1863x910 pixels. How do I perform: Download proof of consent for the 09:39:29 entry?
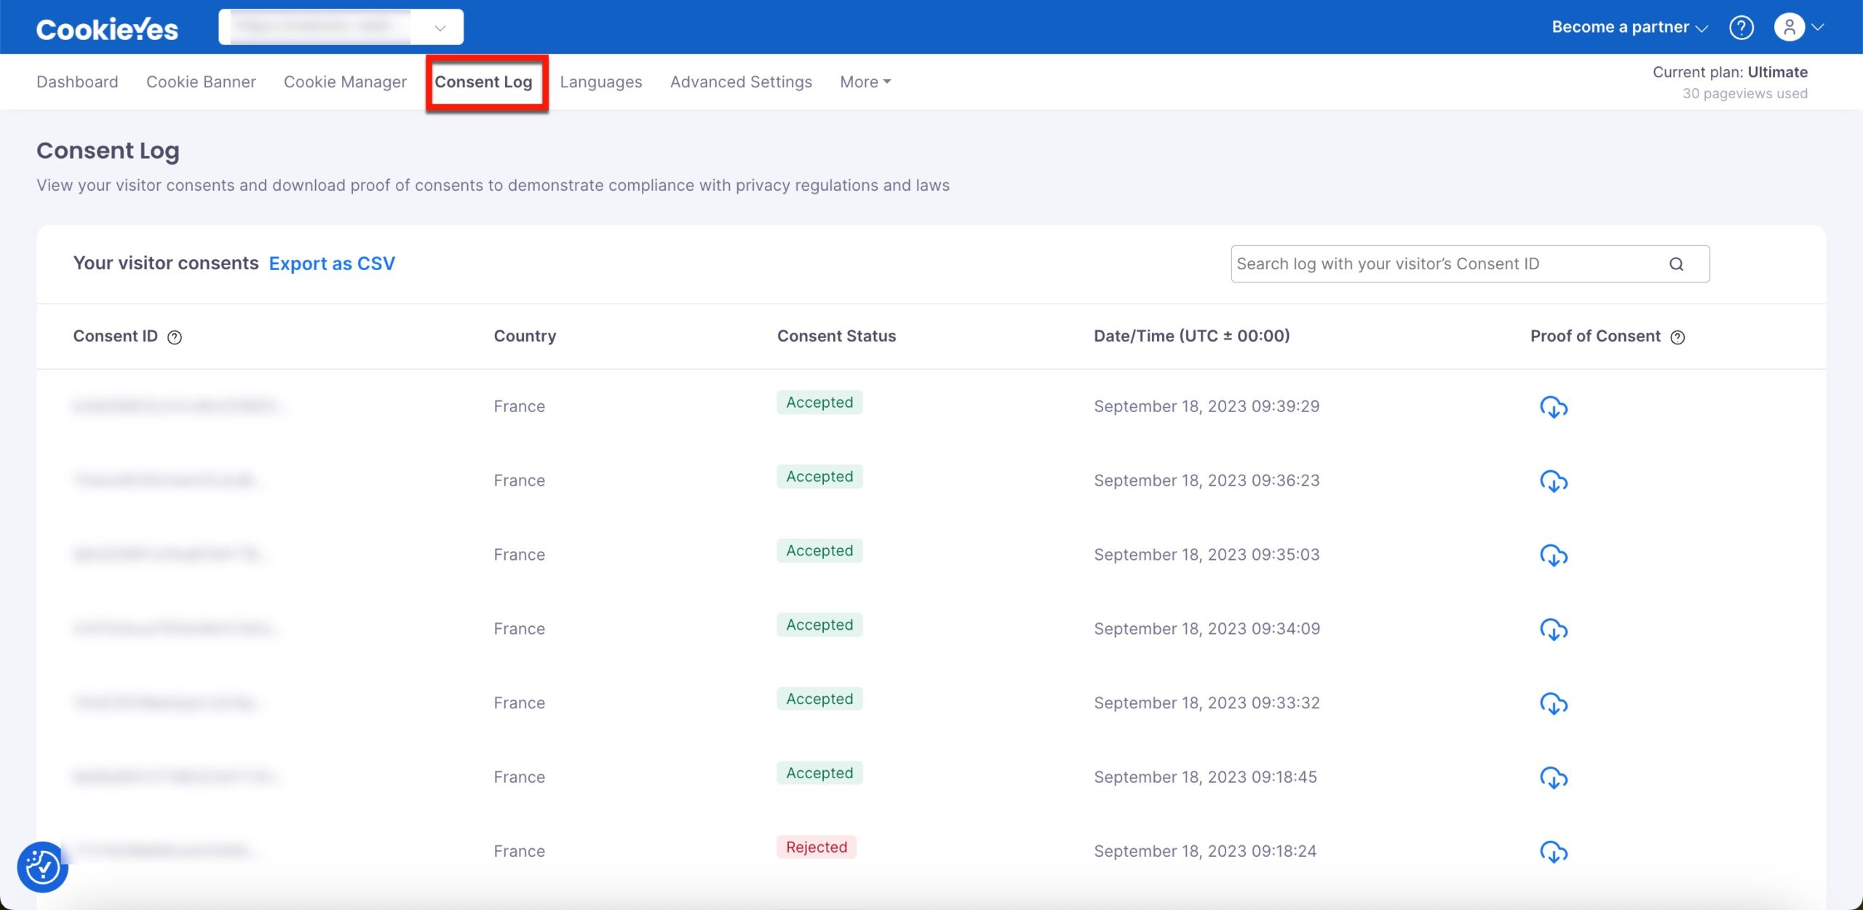1553,407
